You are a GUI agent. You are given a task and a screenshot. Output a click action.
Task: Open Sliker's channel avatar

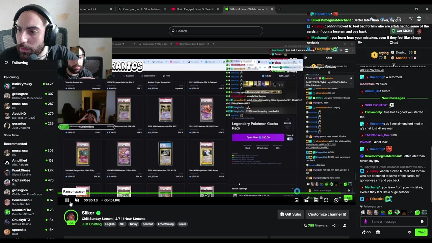tap(71, 217)
